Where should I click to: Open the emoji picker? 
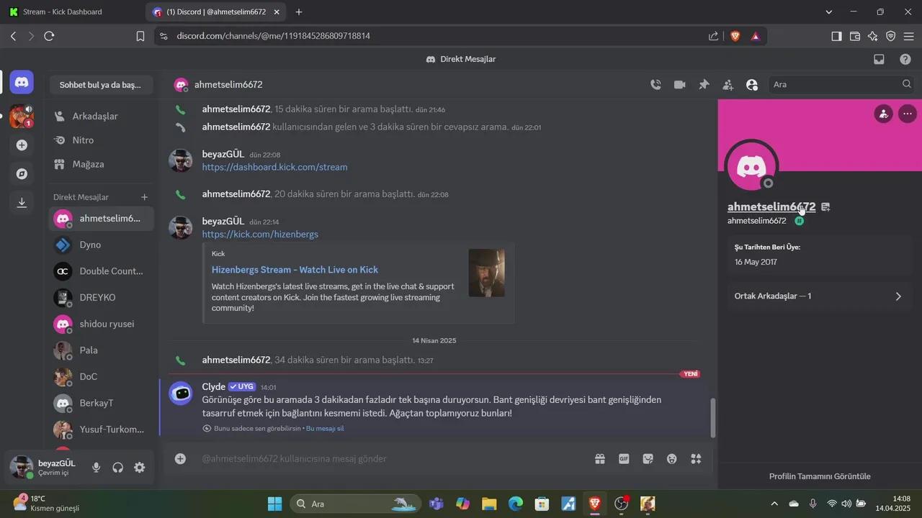pyautogui.click(x=672, y=459)
